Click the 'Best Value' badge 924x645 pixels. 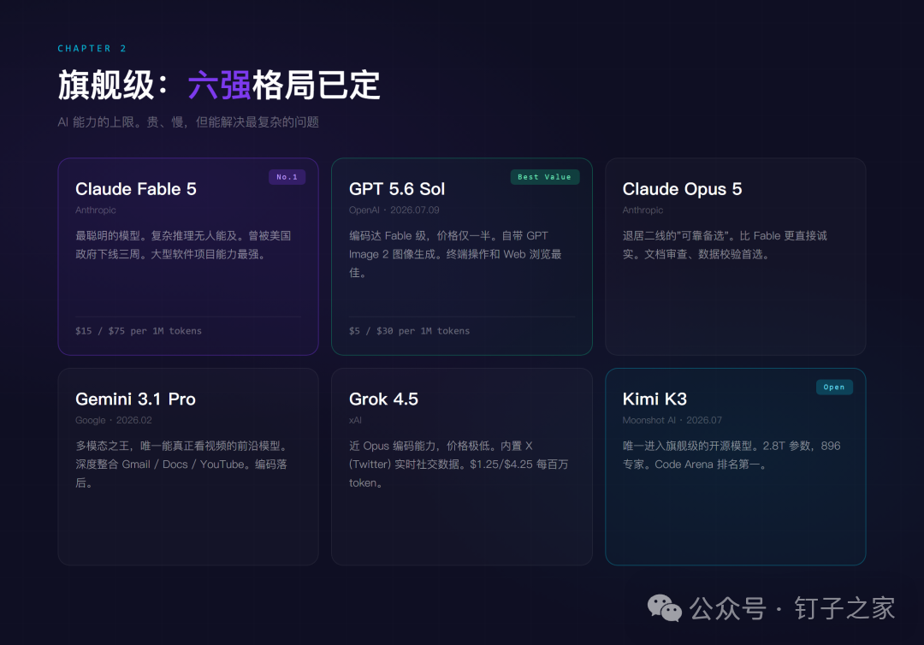(x=544, y=177)
